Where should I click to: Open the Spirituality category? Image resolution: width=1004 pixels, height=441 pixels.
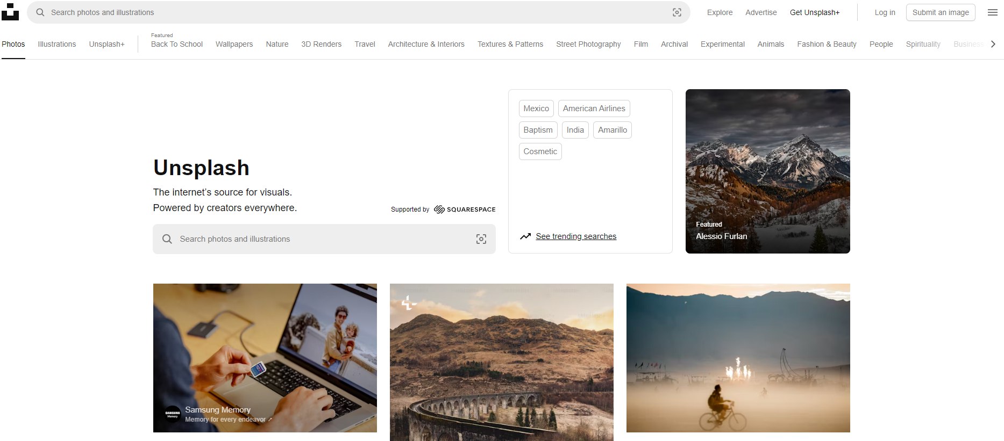coord(923,44)
